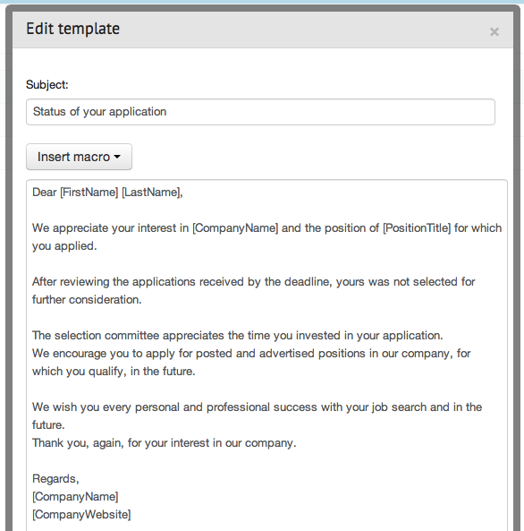This screenshot has height=531, width=524.
Task: Click the caret arrow on Insert macro
Action: 117,157
